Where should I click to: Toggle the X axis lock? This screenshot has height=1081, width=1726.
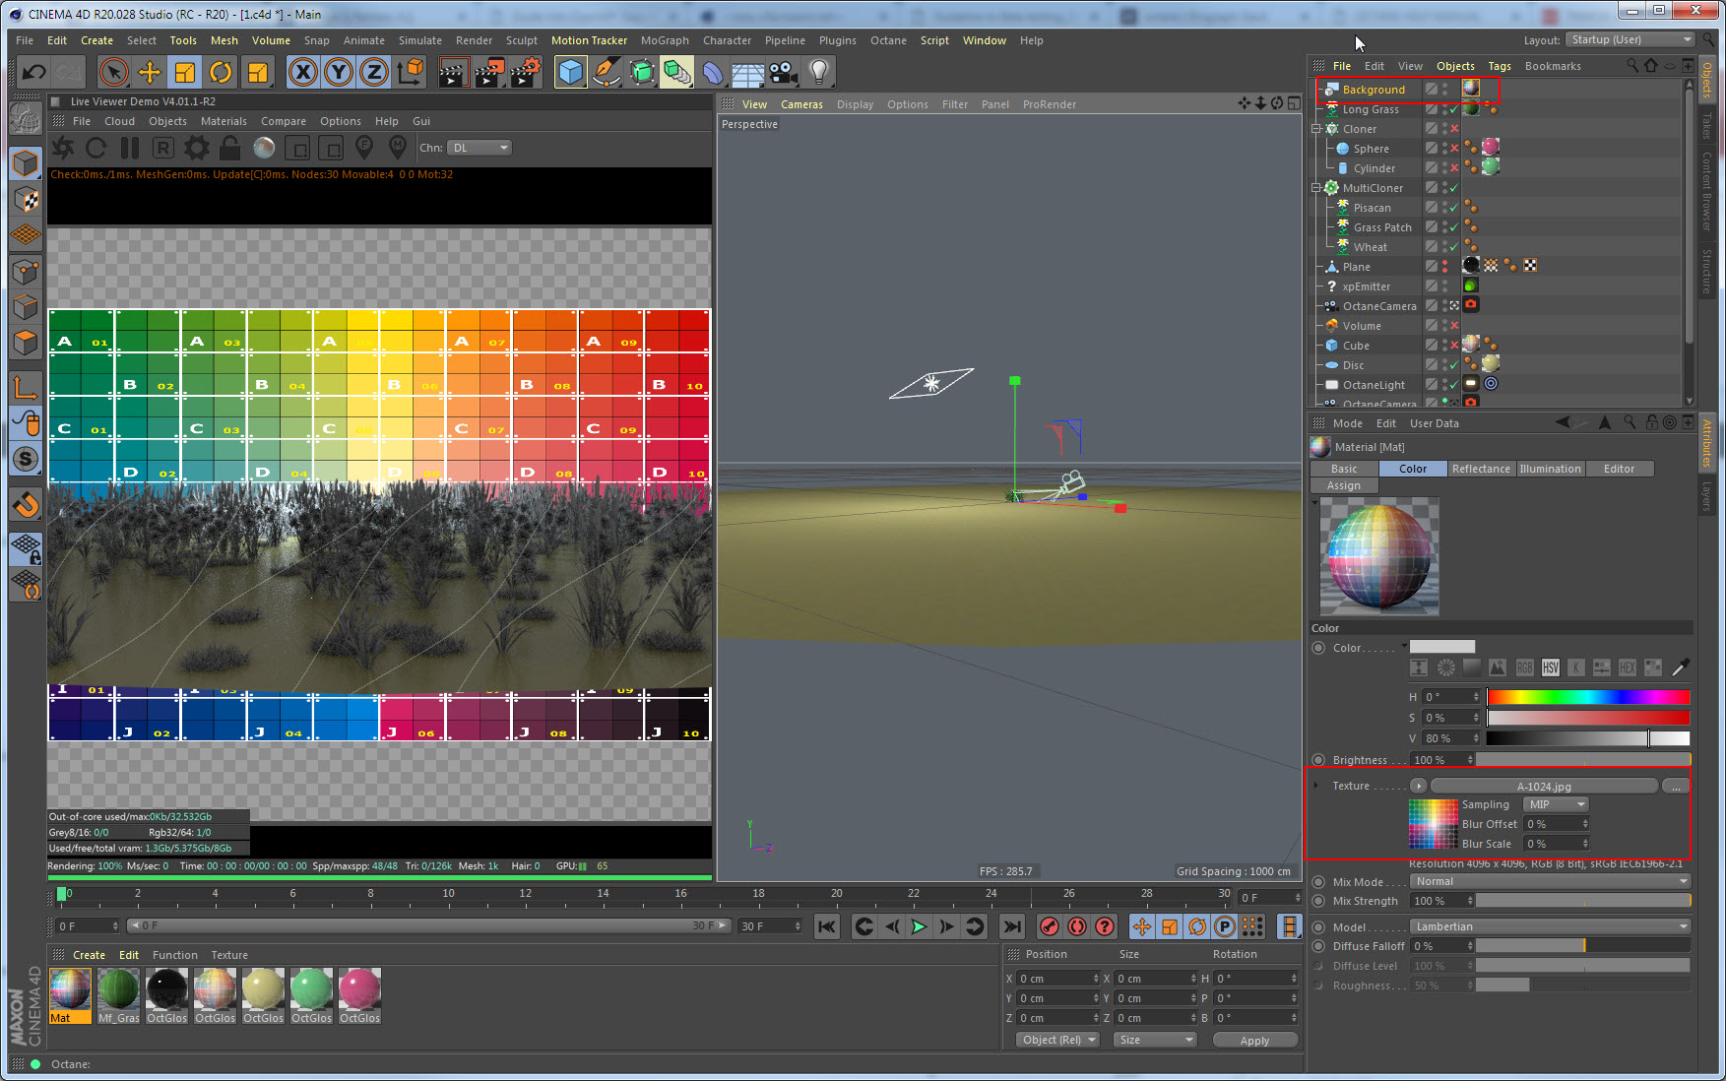click(x=303, y=72)
